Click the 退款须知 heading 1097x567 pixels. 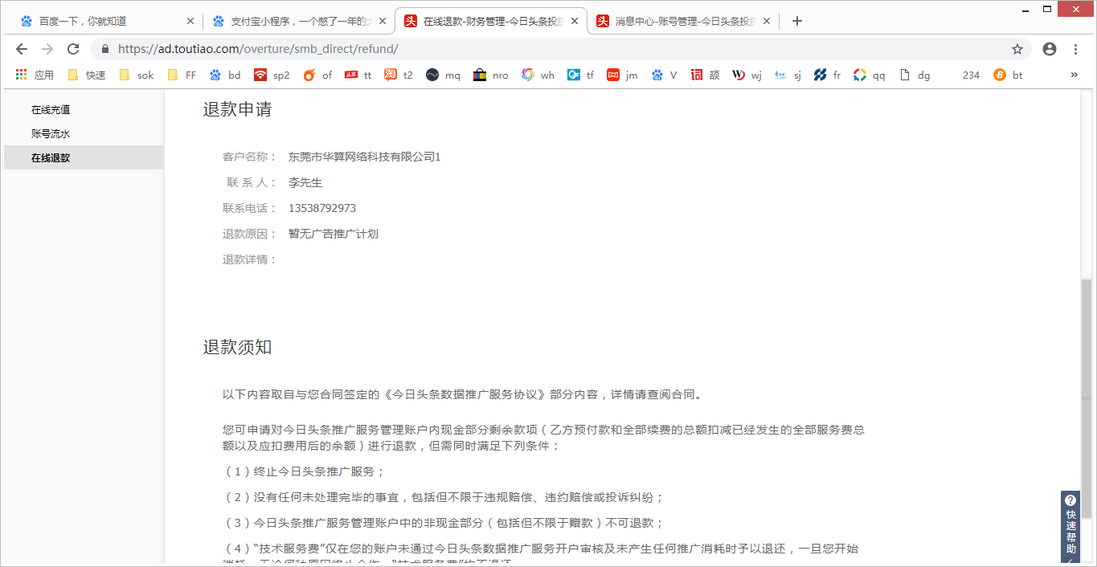point(237,347)
